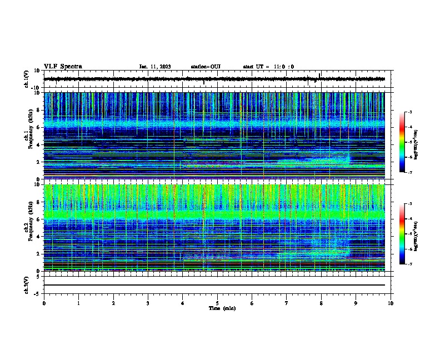Click the "2" kHz tick on ch.1 axis
440x340 pixels.
[x=39, y=162]
